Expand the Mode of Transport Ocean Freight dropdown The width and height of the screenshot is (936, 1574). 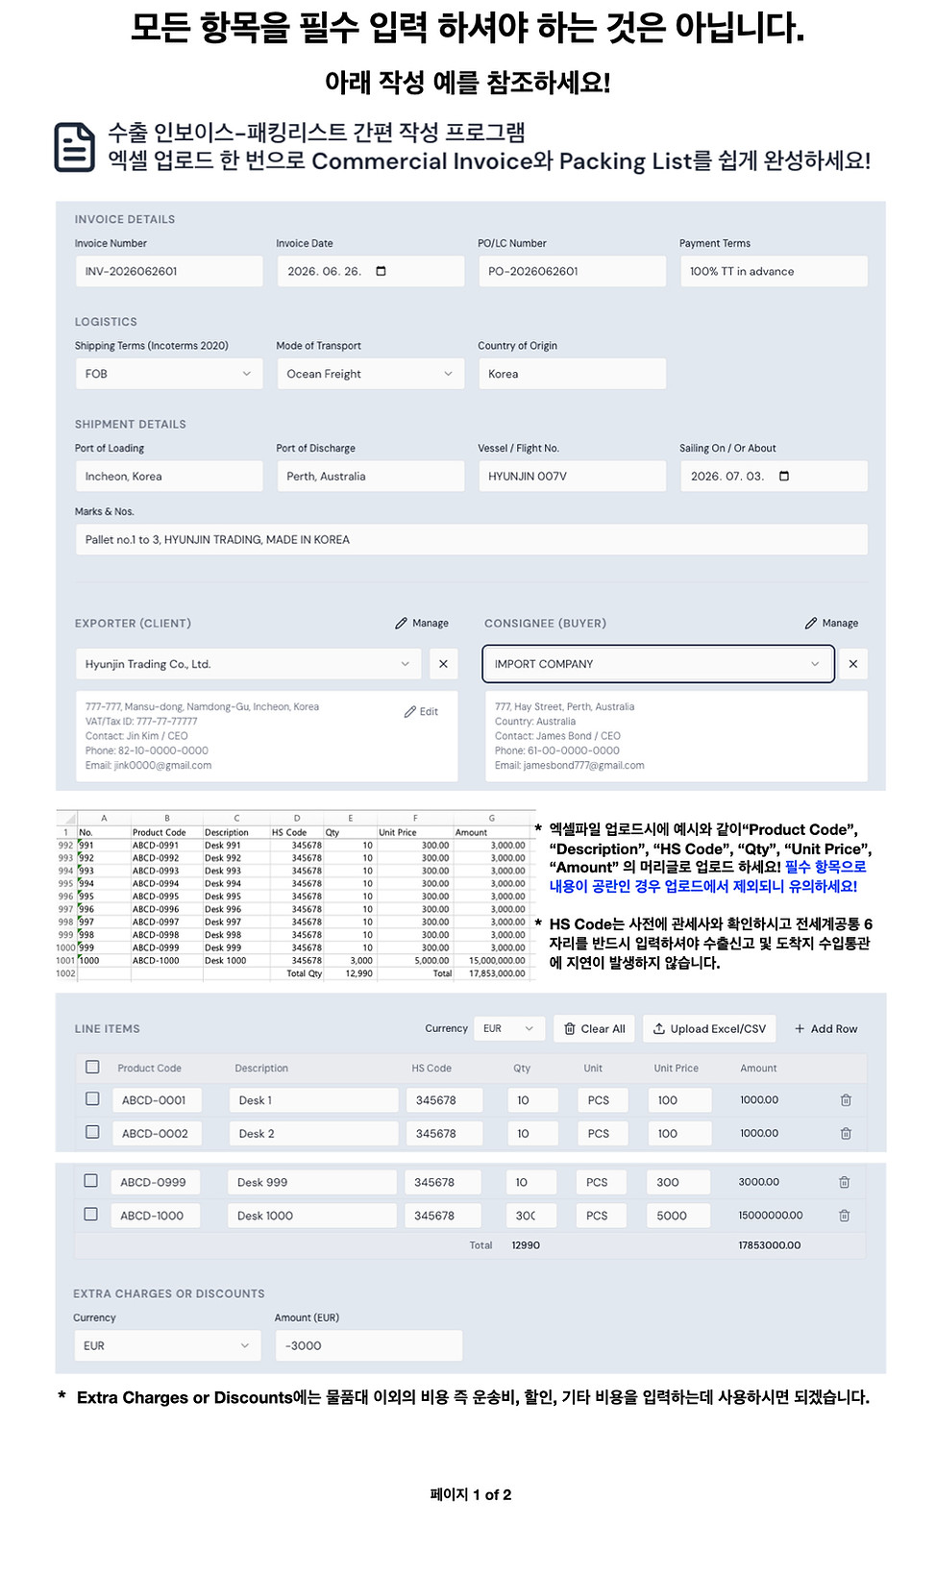click(370, 374)
